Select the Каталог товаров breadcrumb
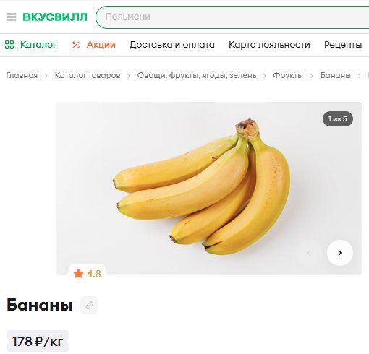Viewport: 369px width, 354px height. (88, 75)
